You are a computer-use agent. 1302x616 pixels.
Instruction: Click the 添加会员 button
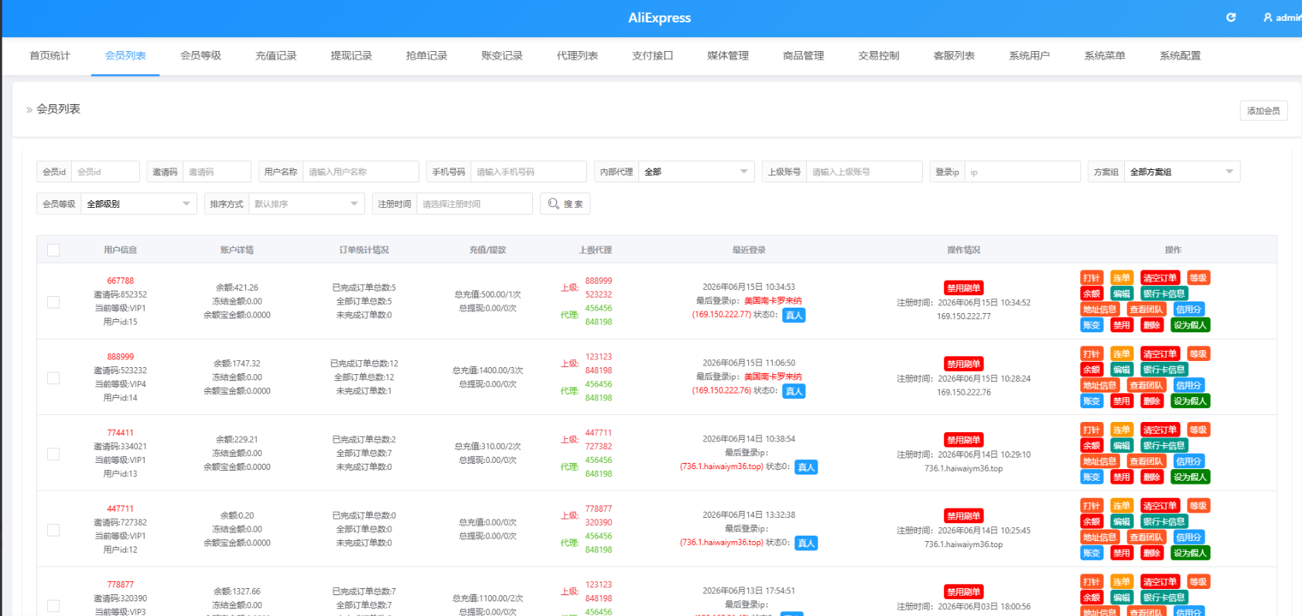tap(1263, 111)
